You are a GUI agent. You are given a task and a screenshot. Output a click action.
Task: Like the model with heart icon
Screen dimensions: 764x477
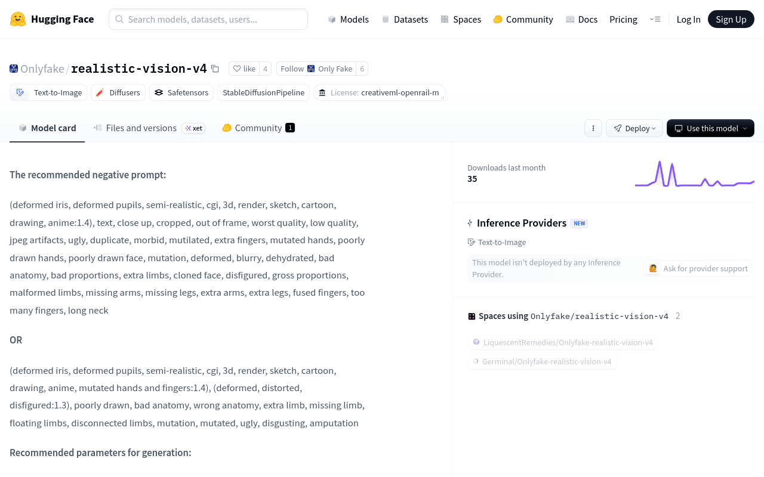pyautogui.click(x=244, y=69)
